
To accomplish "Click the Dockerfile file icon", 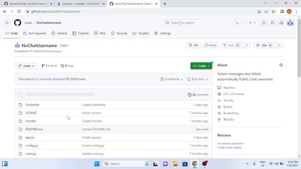I will (x=20, y=105).
